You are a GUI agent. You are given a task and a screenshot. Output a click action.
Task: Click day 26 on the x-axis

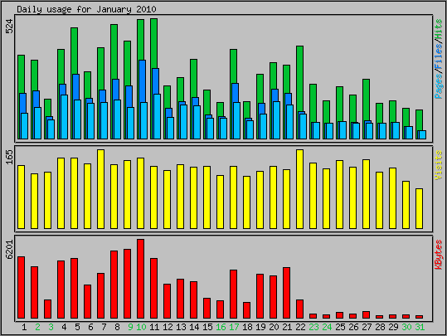(x=353, y=327)
